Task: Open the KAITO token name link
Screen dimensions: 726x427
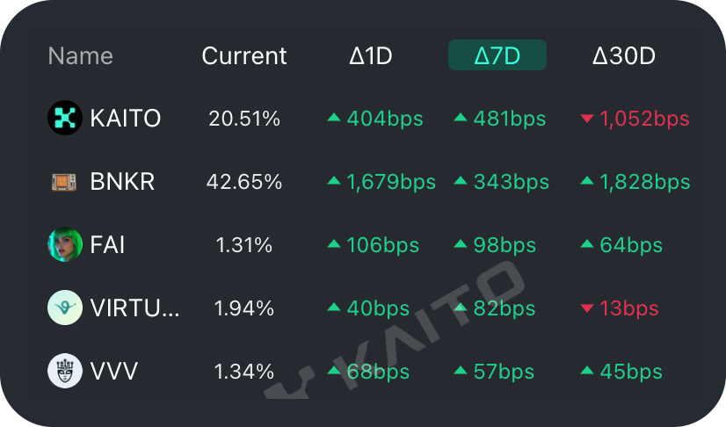Action: coord(126,119)
